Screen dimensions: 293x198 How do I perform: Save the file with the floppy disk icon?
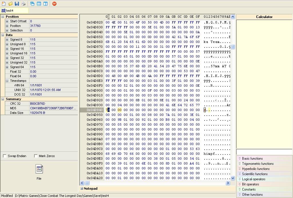(17, 3)
